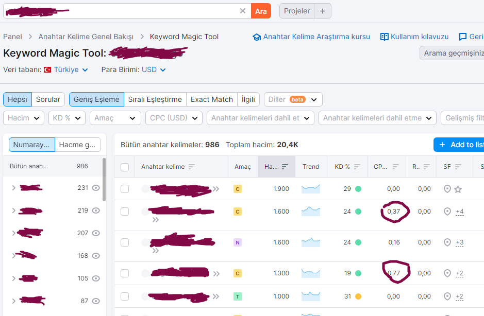
Task: Sort by KD % column icon
Action: tap(357, 166)
